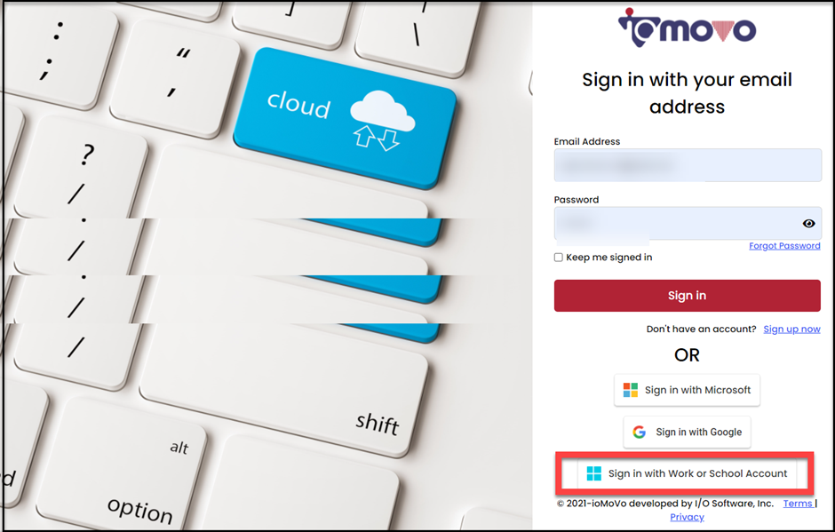Focus the Password field
The image size is (835, 532).
(x=688, y=223)
